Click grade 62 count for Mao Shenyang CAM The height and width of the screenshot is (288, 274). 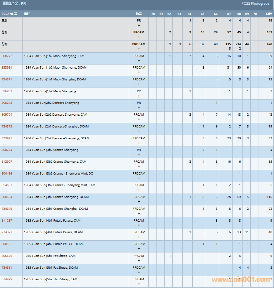tap(170, 56)
